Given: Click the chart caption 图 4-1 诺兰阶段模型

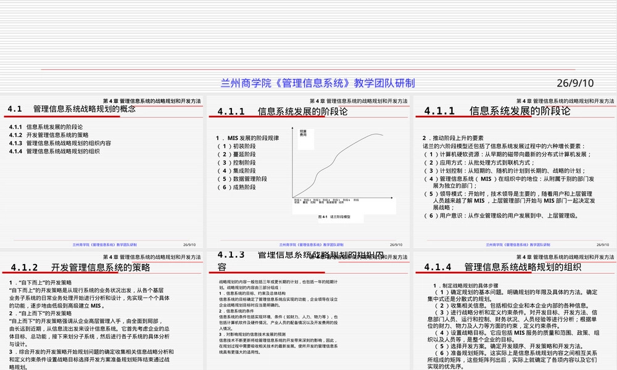Looking at the screenshot, I should click(x=334, y=216).
